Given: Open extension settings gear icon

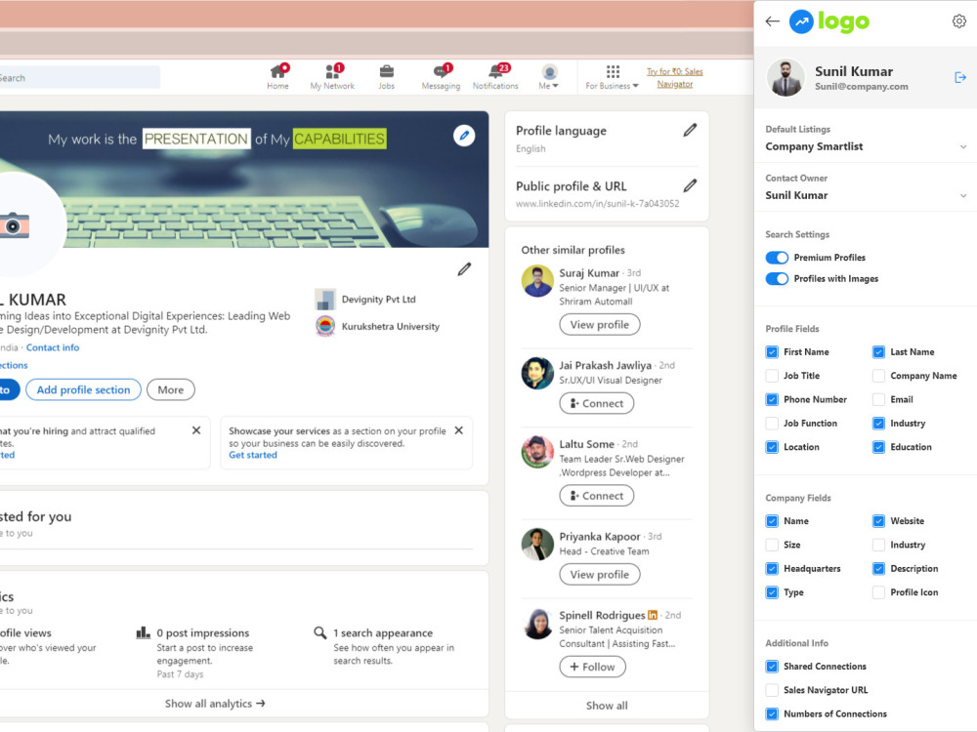Looking at the screenshot, I should pos(959,21).
